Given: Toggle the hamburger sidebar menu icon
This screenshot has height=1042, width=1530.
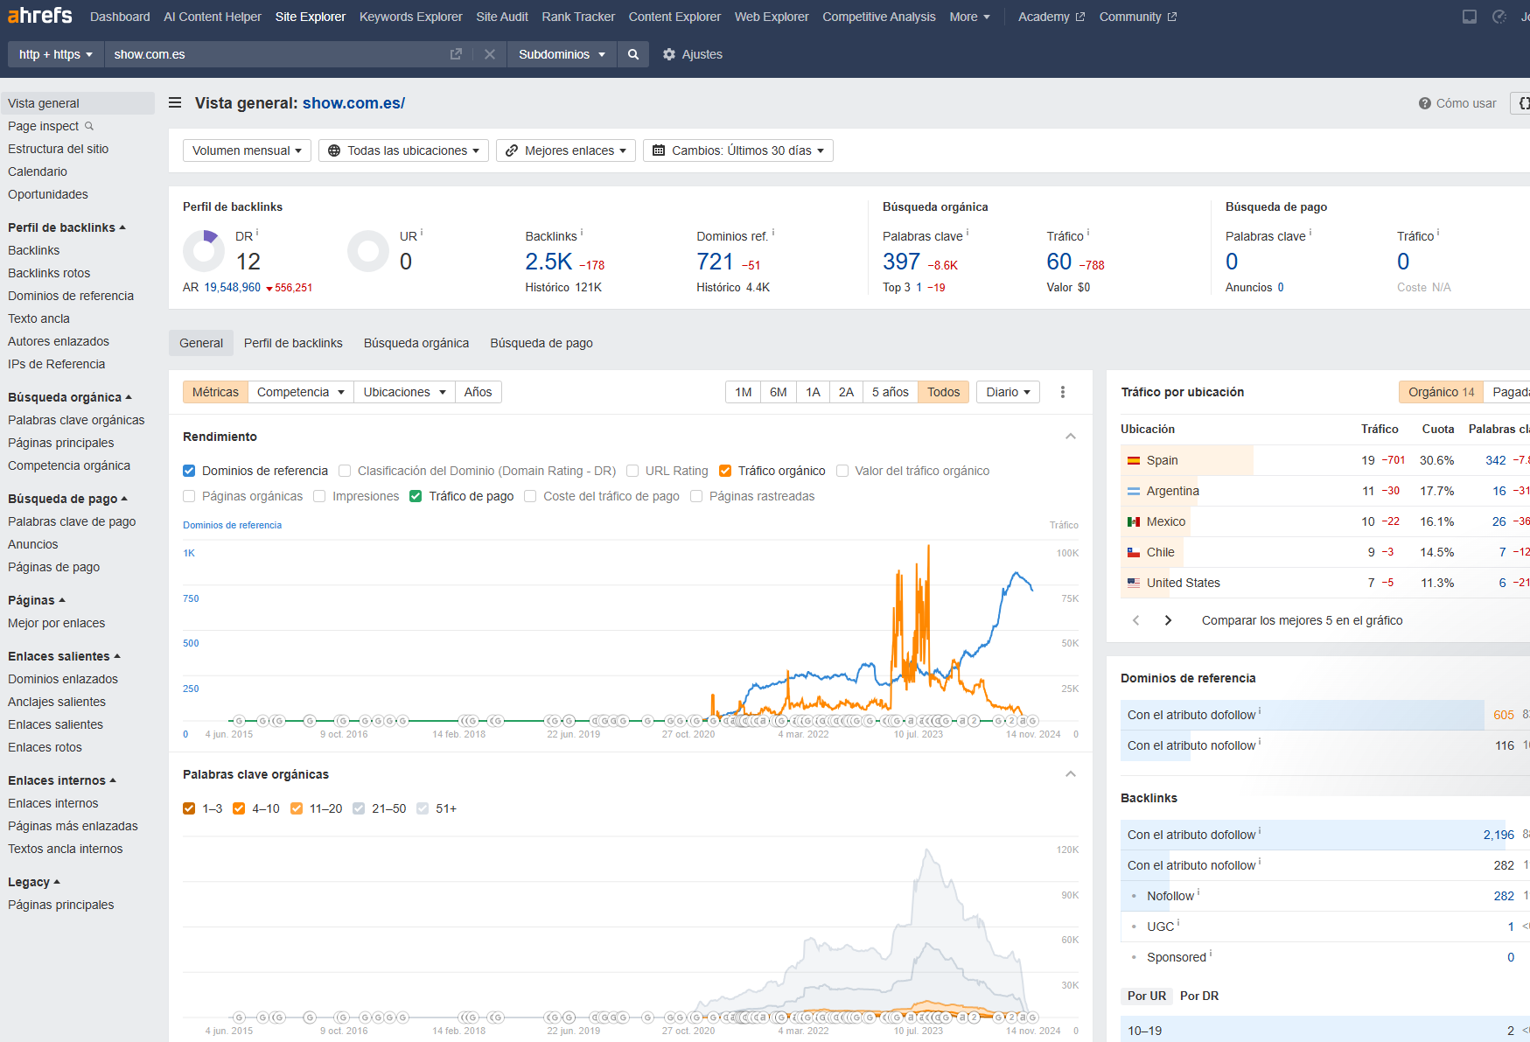Looking at the screenshot, I should pyautogui.click(x=175, y=103).
